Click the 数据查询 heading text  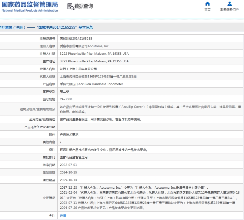coord(83,6)
